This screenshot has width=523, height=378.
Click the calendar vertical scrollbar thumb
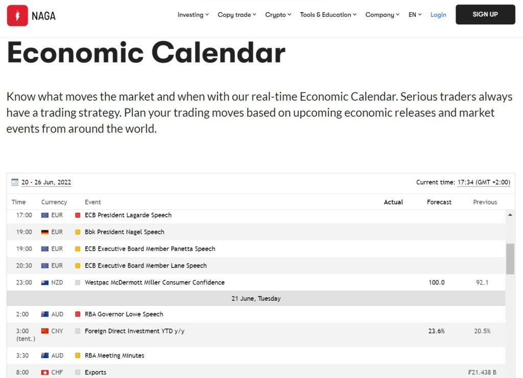pyautogui.click(x=510, y=259)
